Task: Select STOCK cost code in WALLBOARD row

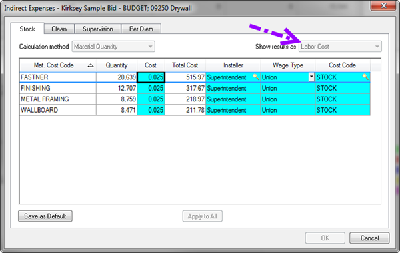Action: click(x=343, y=110)
